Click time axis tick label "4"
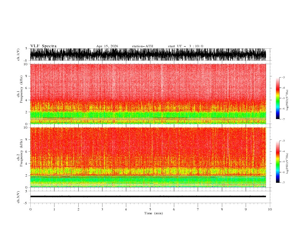This screenshot has height=235, width=304. tap(126, 209)
